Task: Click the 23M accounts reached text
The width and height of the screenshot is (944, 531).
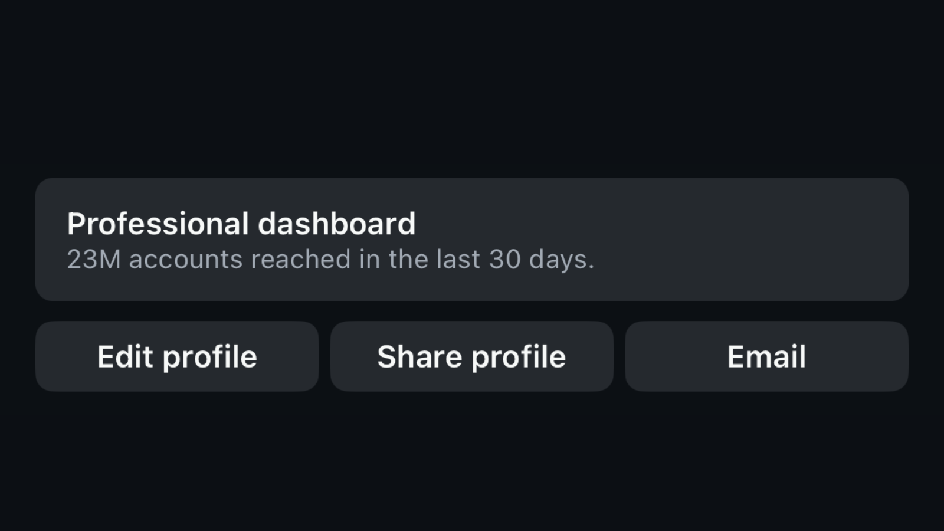Action: tap(330, 259)
